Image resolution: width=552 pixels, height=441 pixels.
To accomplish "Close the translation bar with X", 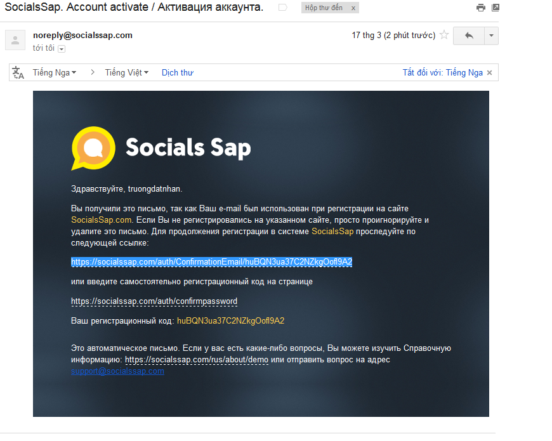I will (x=489, y=73).
